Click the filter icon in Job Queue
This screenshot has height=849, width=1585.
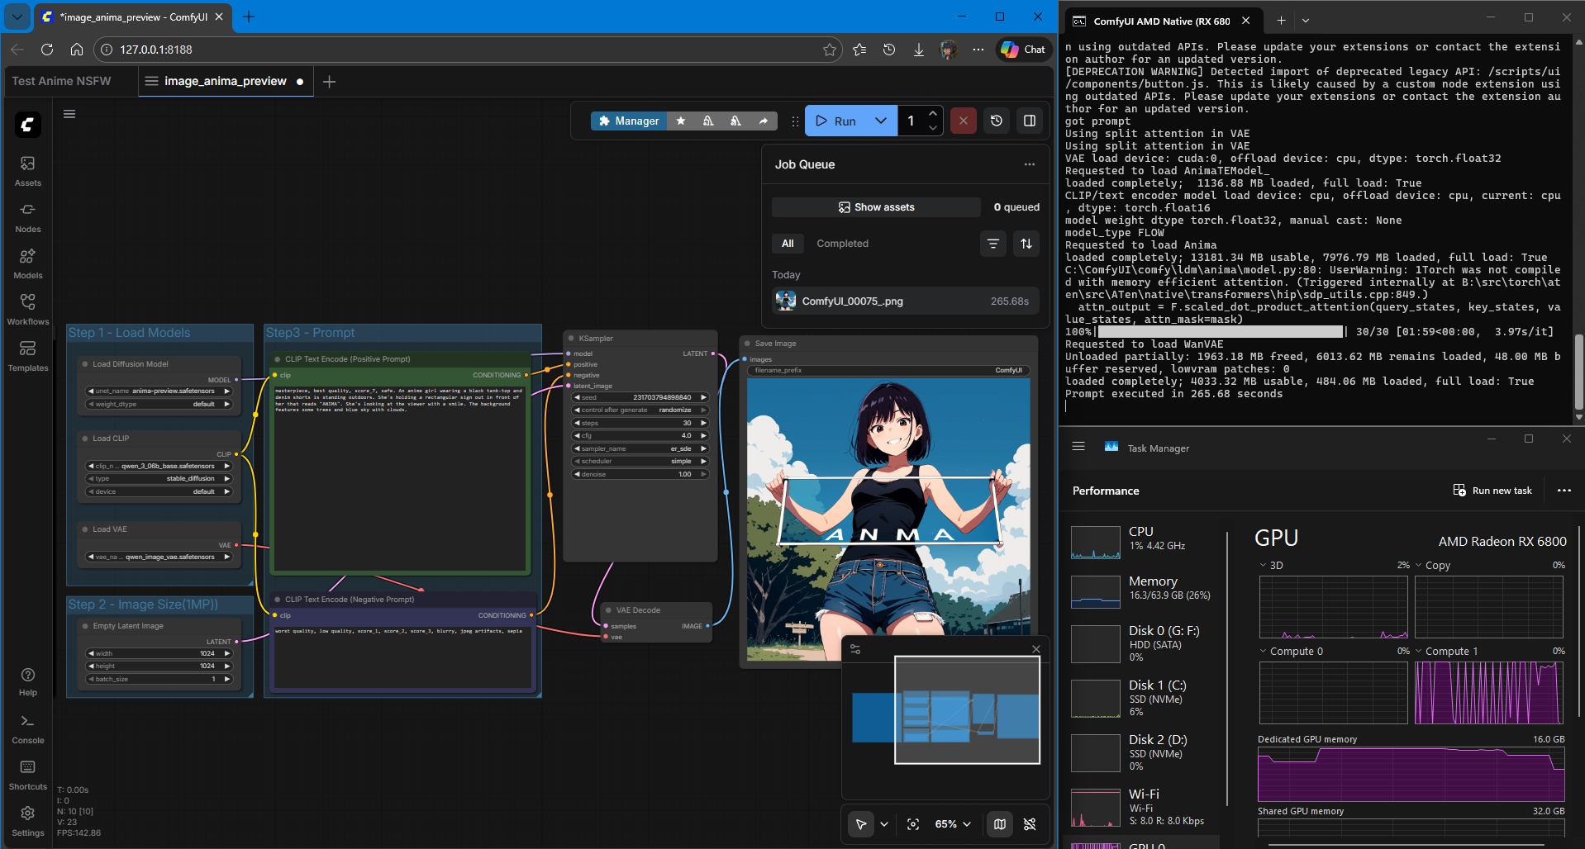pos(992,244)
